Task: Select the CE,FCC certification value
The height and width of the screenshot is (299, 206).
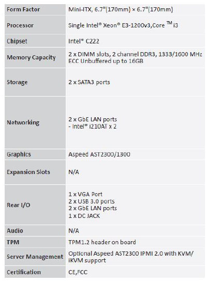Action: [78, 272]
